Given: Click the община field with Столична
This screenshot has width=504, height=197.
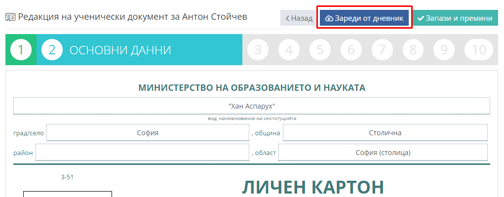Looking at the screenshot, I should (x=385, y=132).
